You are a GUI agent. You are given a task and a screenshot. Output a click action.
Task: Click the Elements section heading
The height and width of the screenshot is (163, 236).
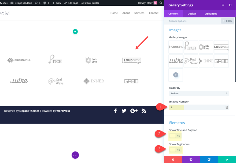pyautogui.click(x=177, y=123)
